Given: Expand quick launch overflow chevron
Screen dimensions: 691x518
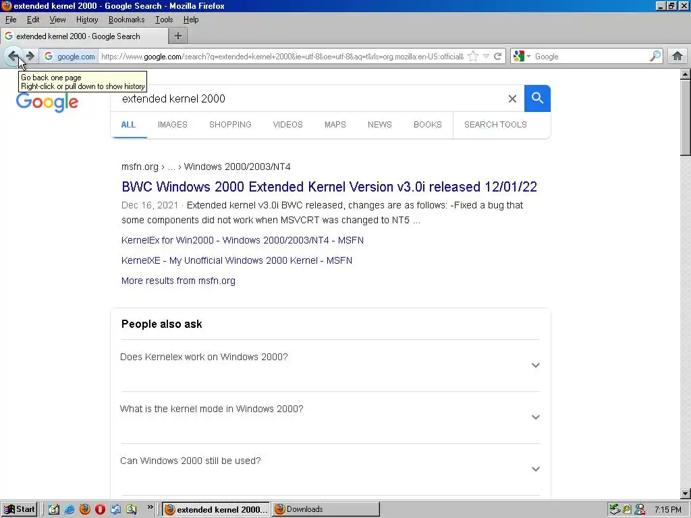Looking at the screenshot, I should tap(150, 507).
